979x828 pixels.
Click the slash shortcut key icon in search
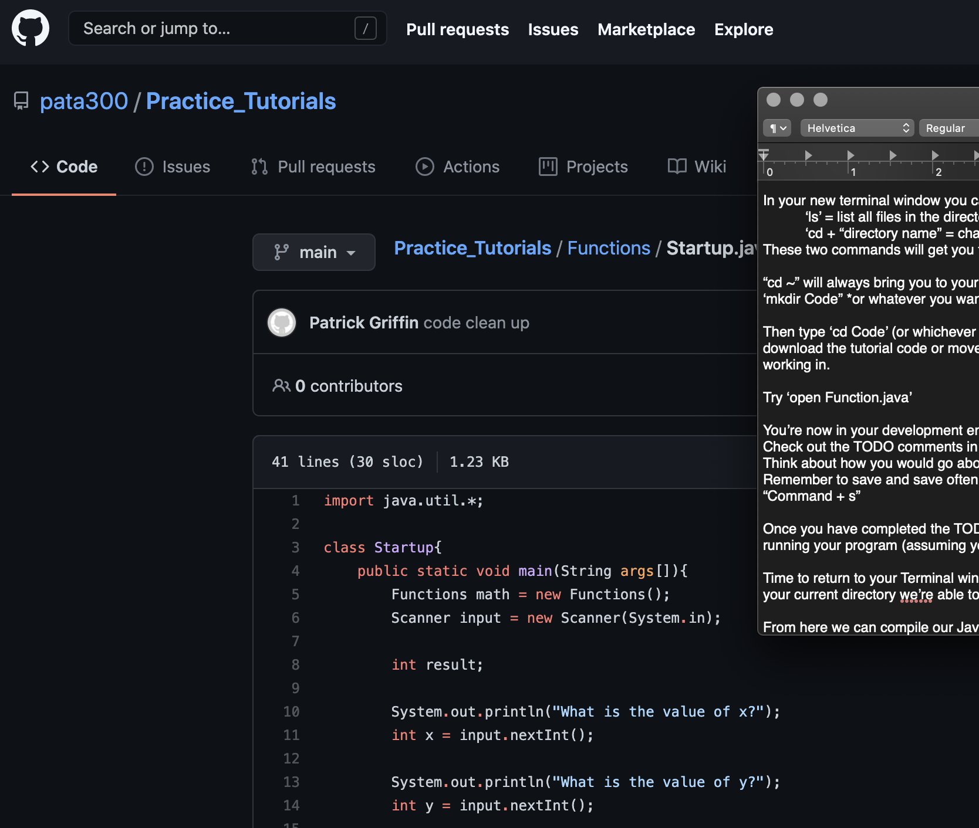coord(365,28)
